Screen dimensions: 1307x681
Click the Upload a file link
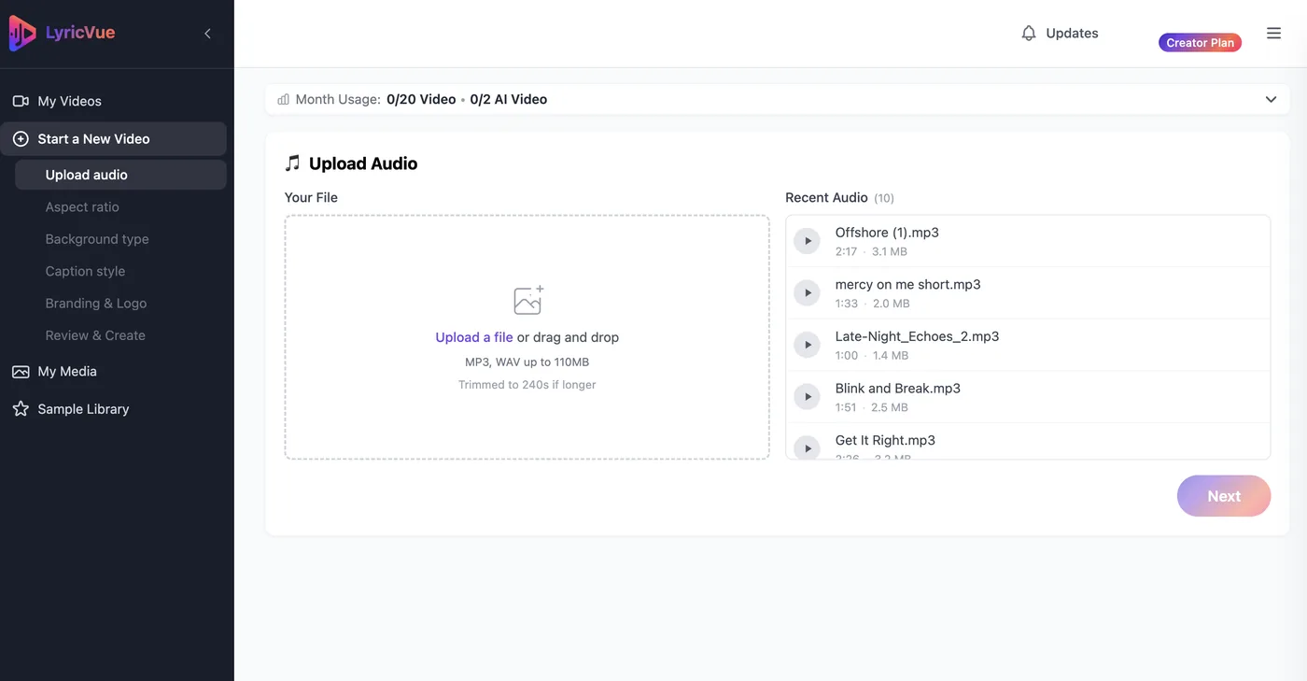pos(474,337)
